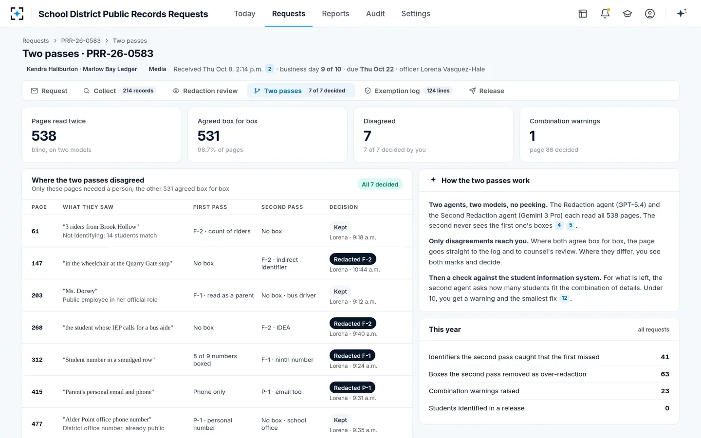The width and height of the screenshot is (701, 438).
Task: Open citation 4 in the two passes explanation
Action: point(559,225)
